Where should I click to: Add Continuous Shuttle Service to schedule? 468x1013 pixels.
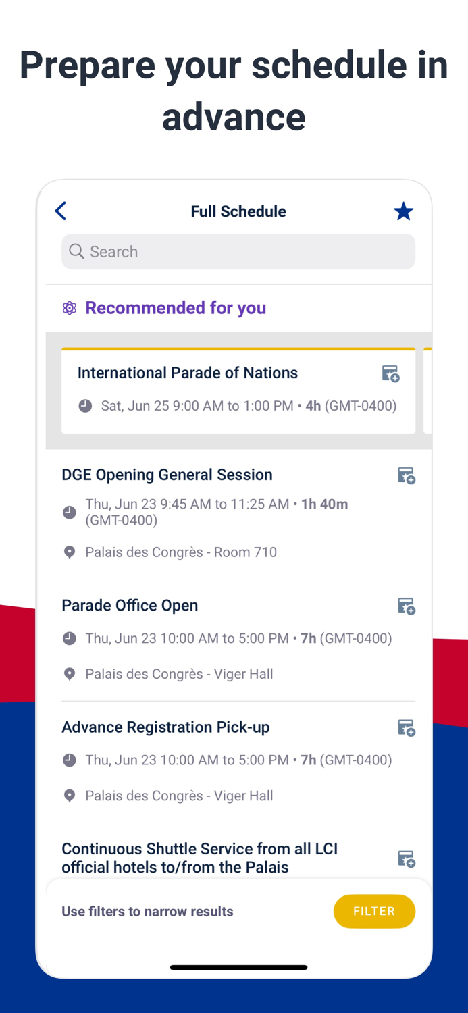pyautogui.click(x=406, y=858)
